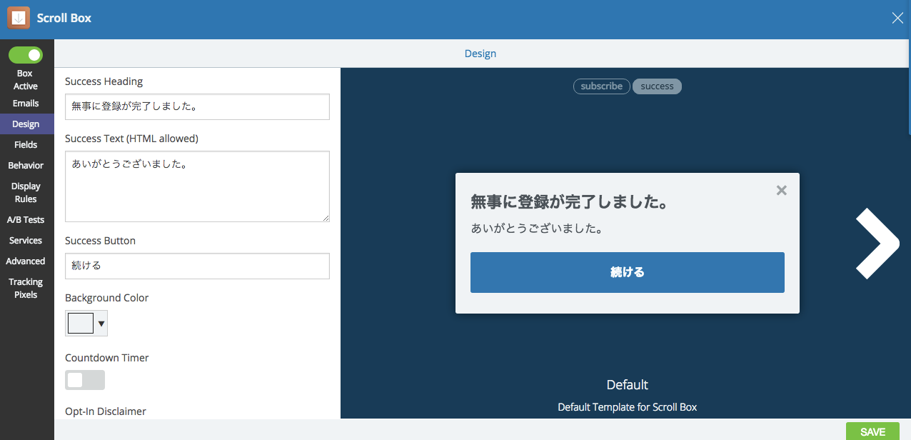Go to next template with right chevron

(877, 244)
